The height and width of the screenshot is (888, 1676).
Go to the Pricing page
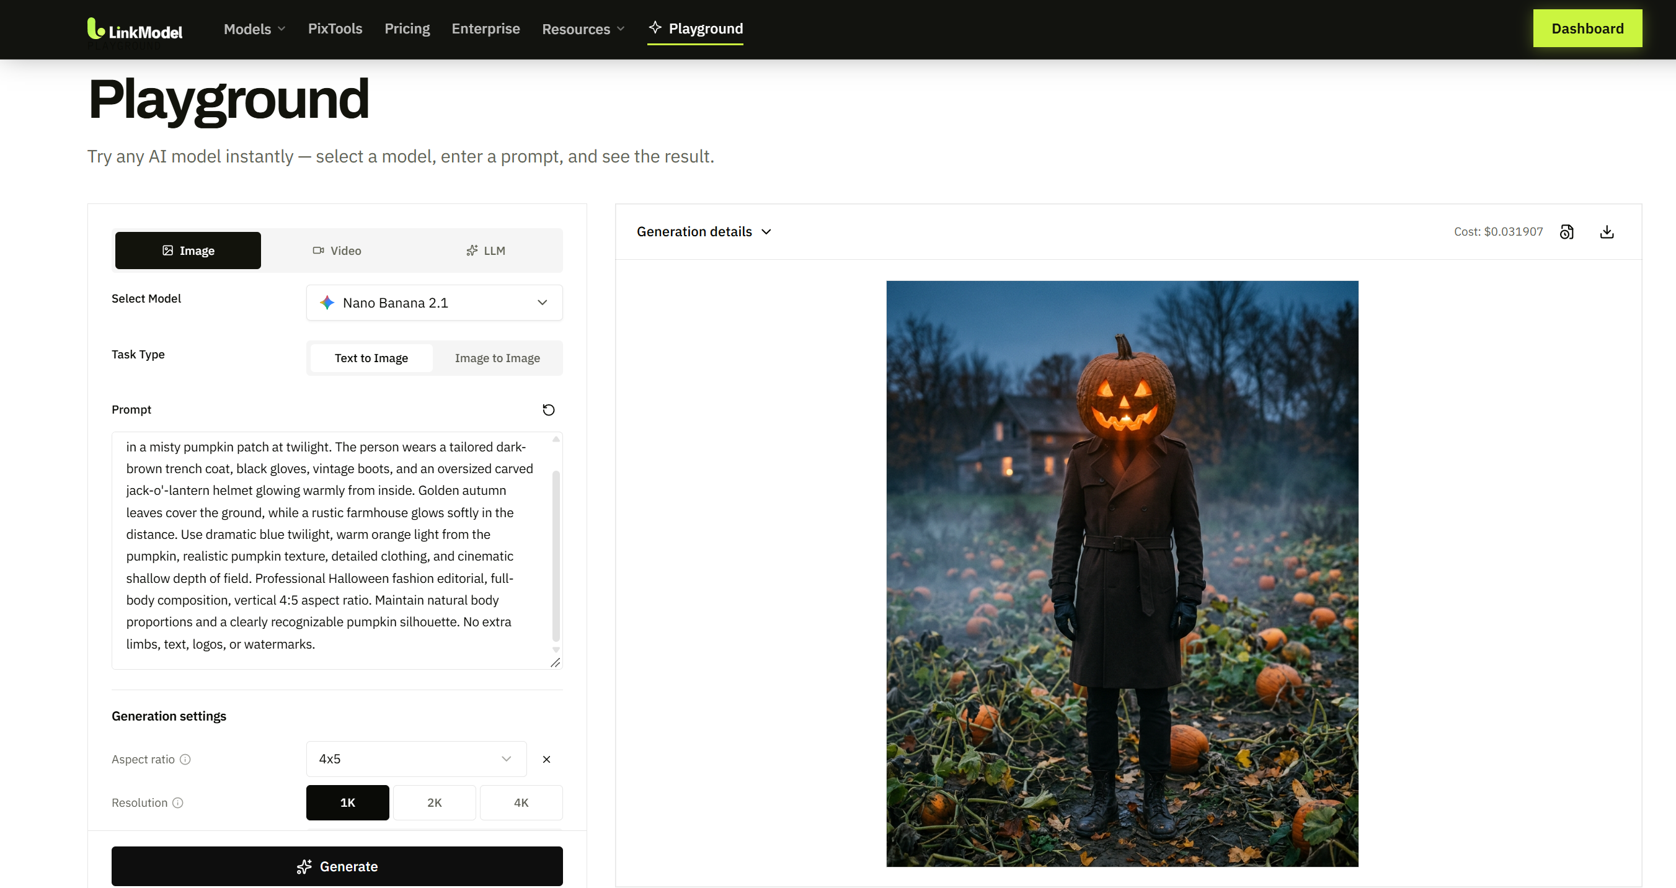click(x=407, y=29)
